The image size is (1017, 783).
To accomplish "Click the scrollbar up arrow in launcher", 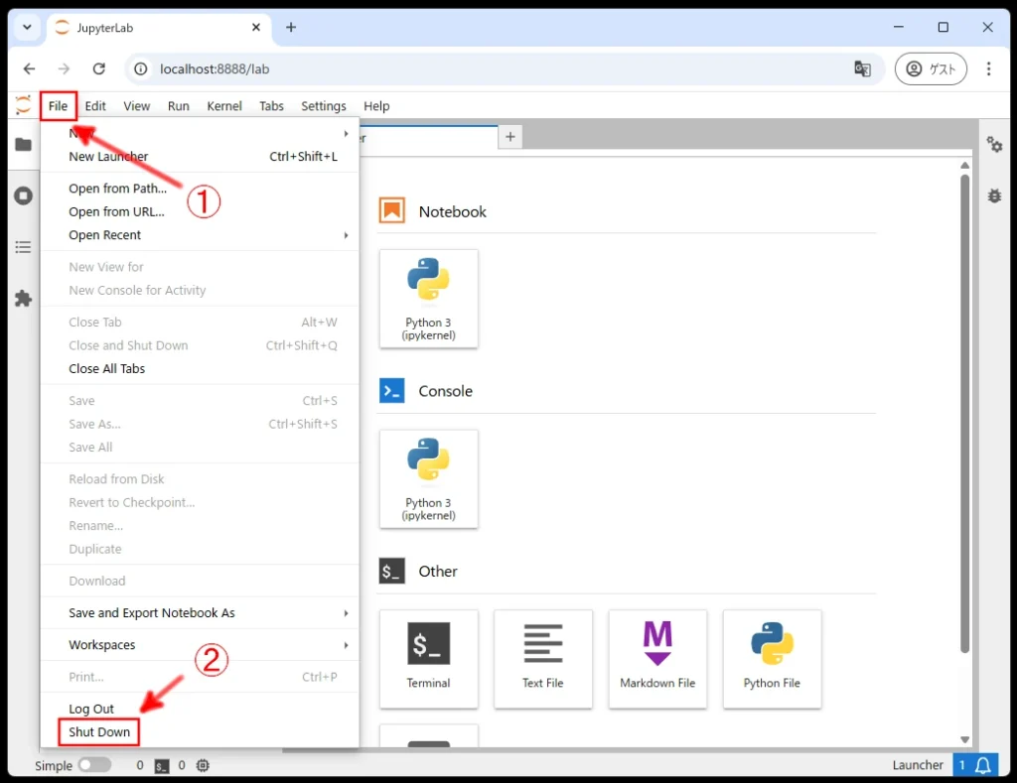I will pyautogui.click(x=965, y=166).
